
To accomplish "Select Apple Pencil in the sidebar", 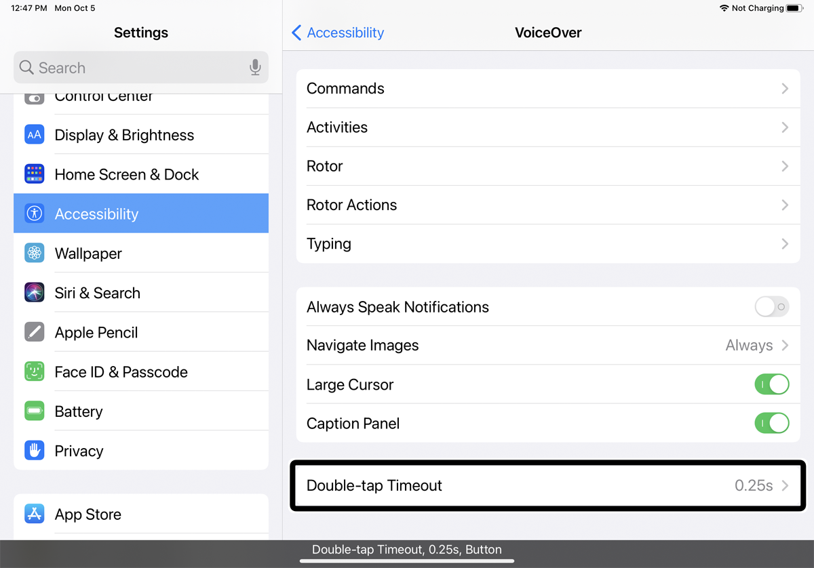I will pos(141,332).
